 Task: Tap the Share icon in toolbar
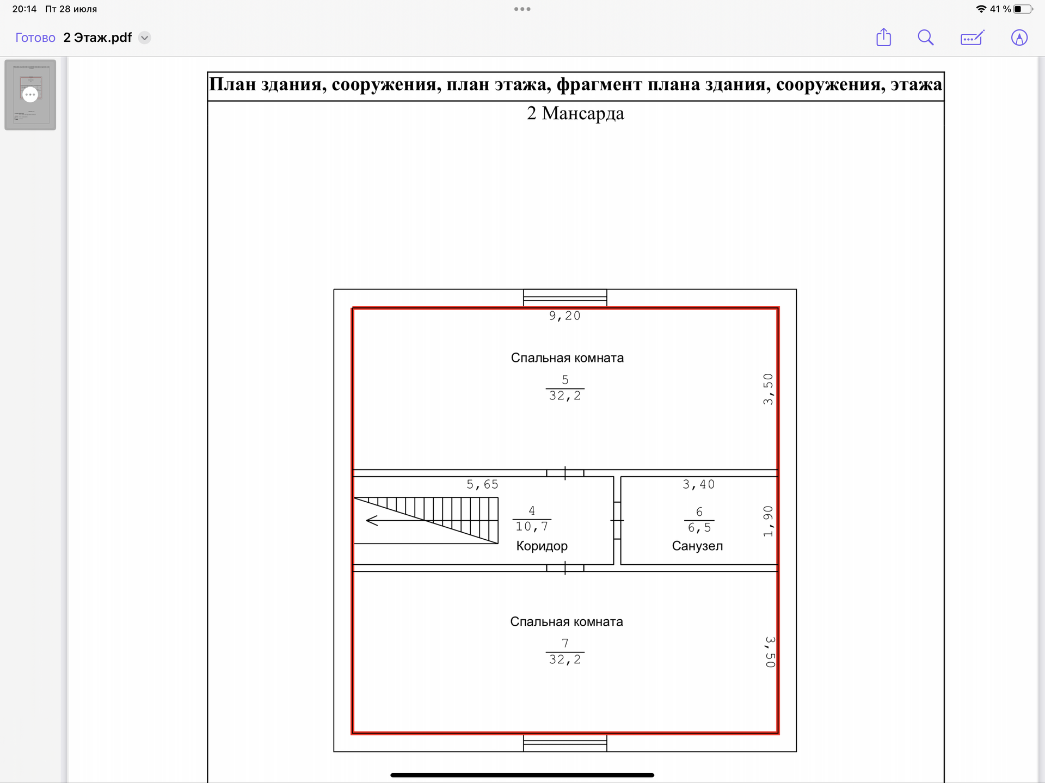click(x=883, y=38)
